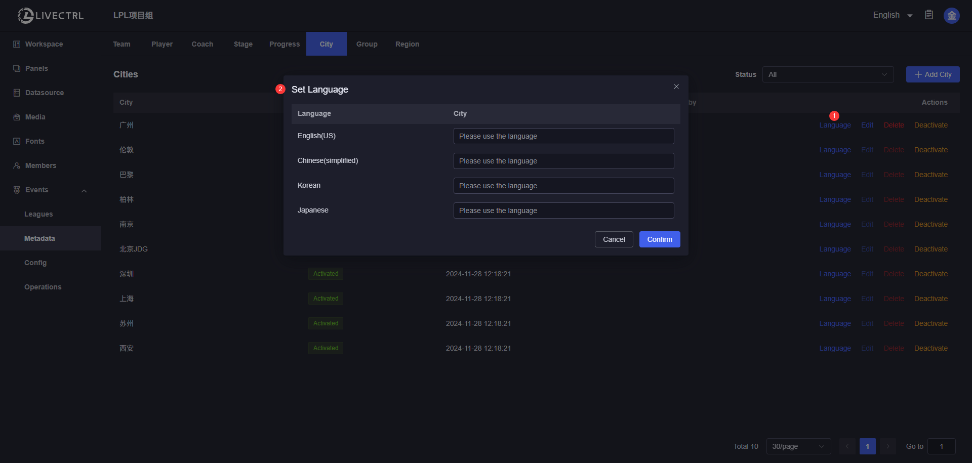Open the clipboard icon in top bar
The height and width of the screenshot is (463, 972).
pos(929,15)
